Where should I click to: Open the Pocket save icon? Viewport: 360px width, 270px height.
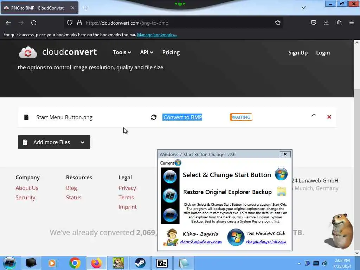point(313,22)
